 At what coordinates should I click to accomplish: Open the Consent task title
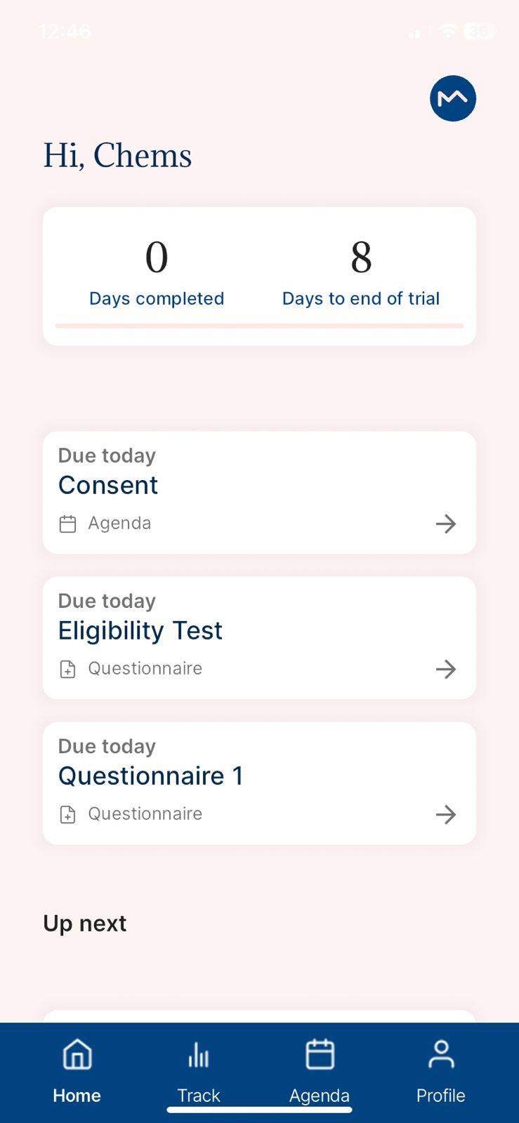click(x=108, y=485)
